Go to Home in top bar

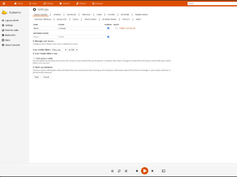[x=18, y=4]
